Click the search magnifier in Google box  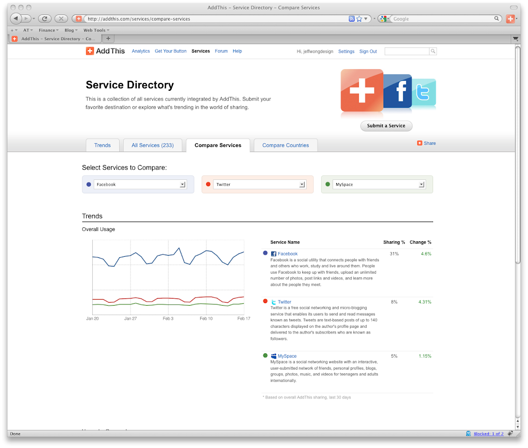[x=497, y=19]
